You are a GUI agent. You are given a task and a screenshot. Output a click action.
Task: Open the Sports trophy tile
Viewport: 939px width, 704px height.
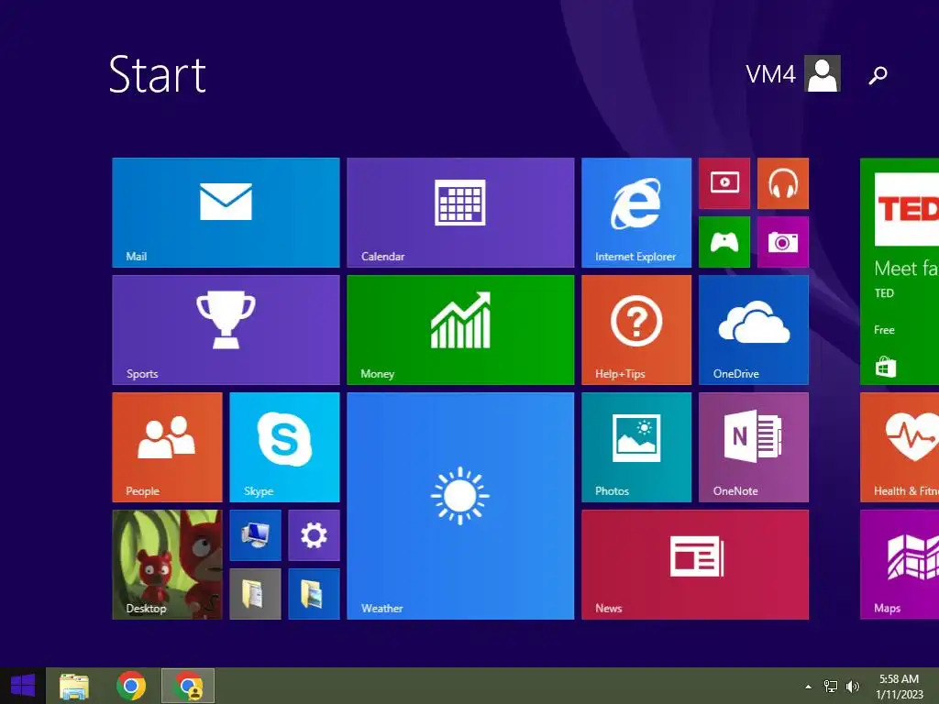[226, 330]
